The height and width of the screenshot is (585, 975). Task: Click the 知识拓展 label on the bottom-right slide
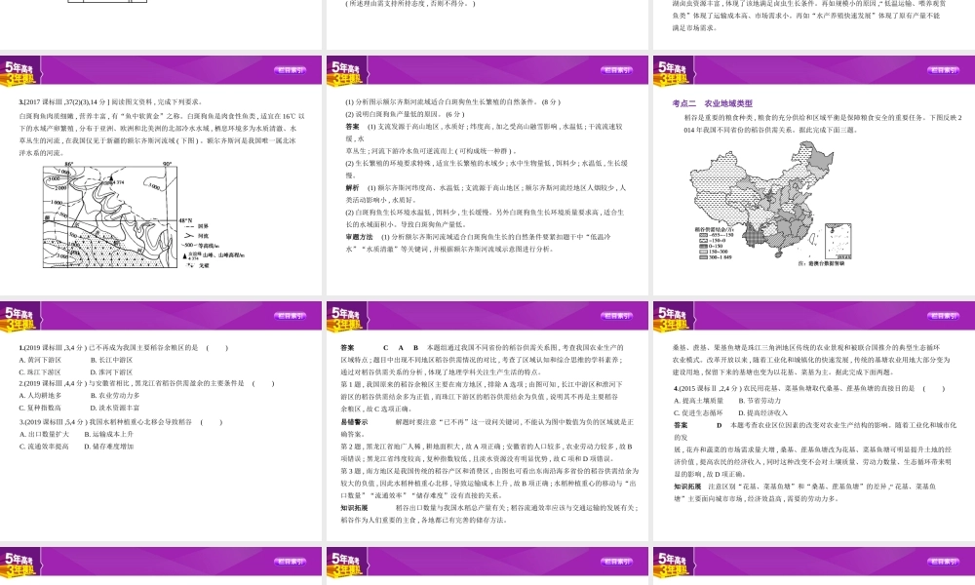pos(688,486)
